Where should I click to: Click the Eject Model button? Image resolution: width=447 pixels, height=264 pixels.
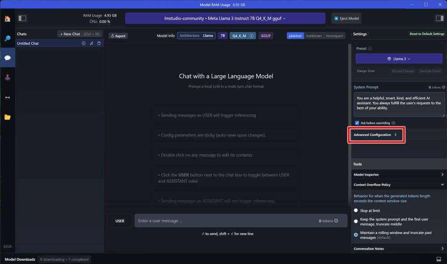(346, 18)
